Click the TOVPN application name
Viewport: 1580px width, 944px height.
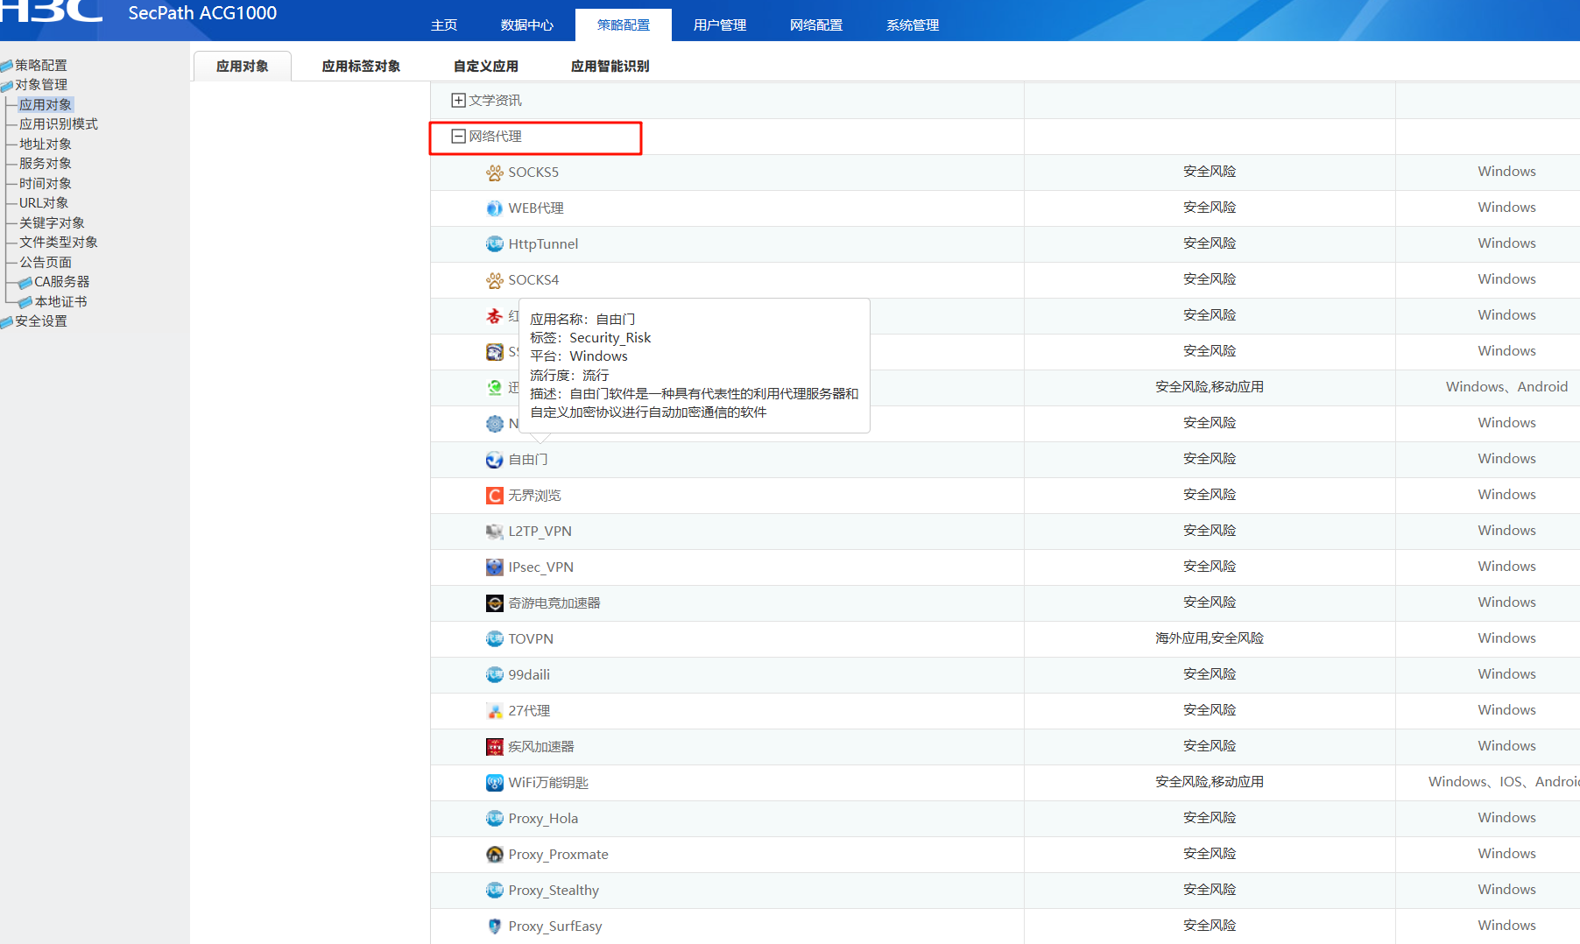(531, 639)
